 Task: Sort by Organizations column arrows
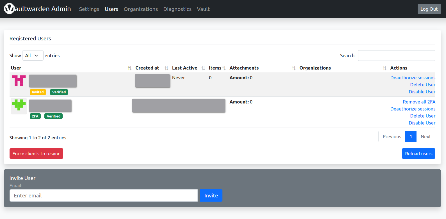click(x=384, y=68)
